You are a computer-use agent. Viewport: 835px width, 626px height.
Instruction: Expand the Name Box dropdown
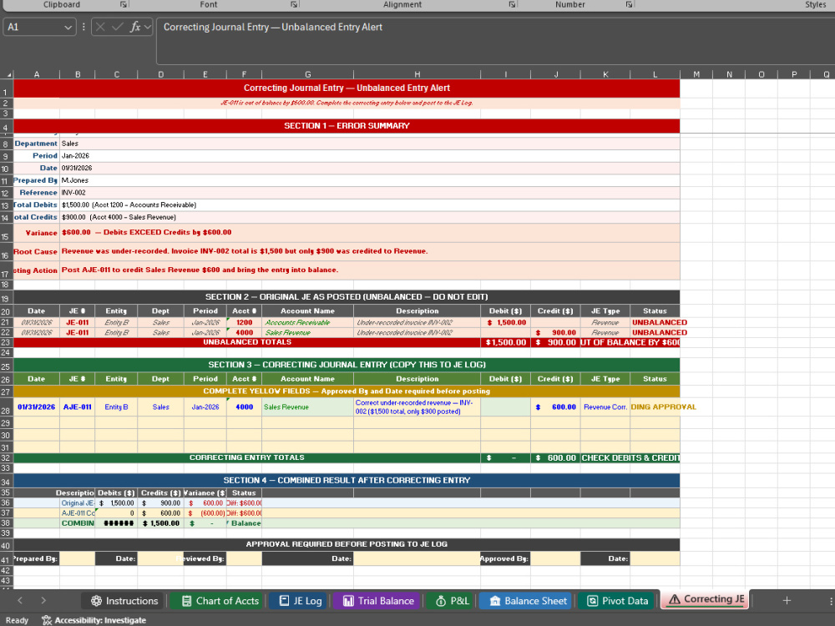click(x=68, y=28)
